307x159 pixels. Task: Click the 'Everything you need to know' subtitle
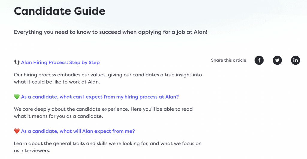pos(110,32)
